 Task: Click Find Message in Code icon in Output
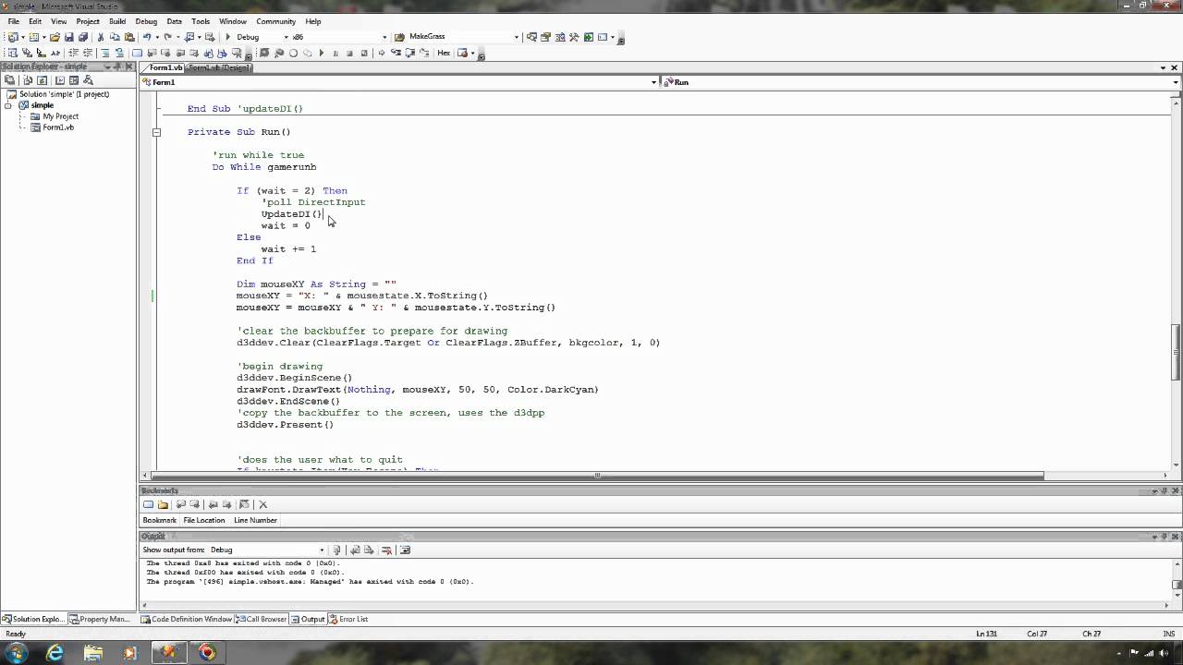(336, 550)
